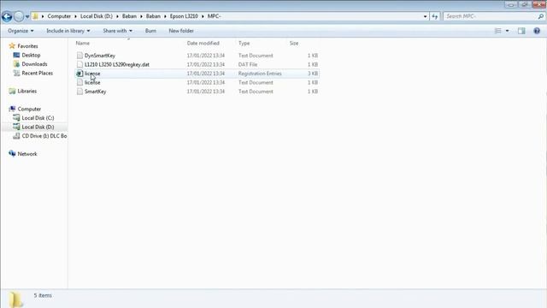Click the 5 items status text
This screenshot has height=308, width=547.
point(43,295)
